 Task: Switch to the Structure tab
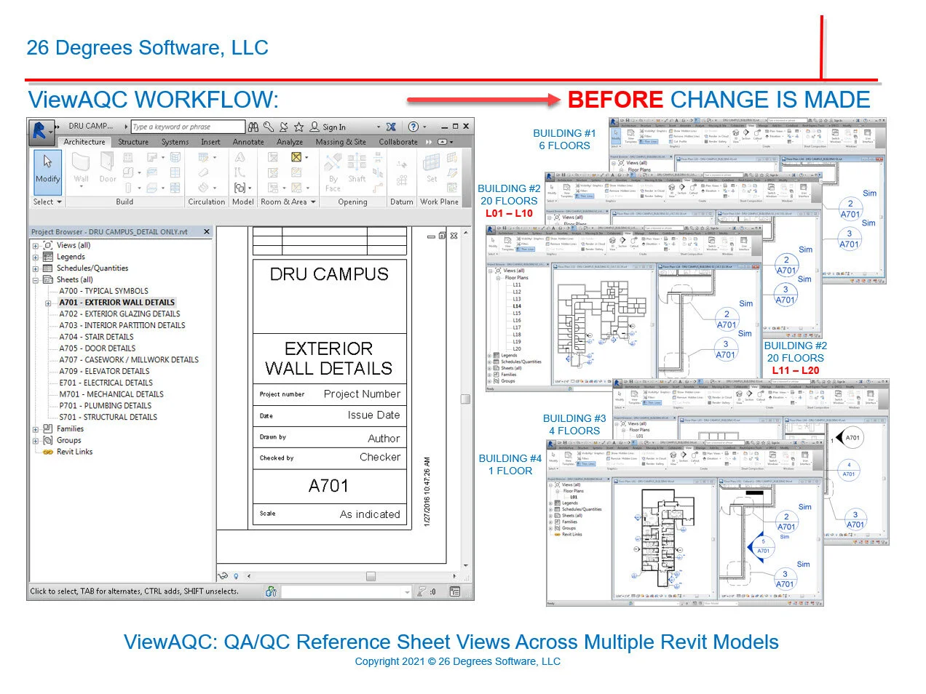click(133, 142)
